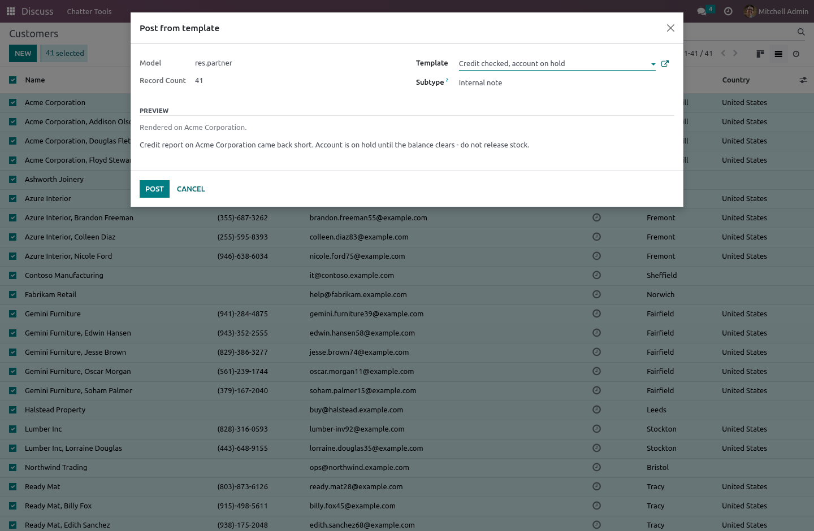The image size is (814, 531).
Task: Toggle the select-all checkbox in header
Action: (13, 80)
